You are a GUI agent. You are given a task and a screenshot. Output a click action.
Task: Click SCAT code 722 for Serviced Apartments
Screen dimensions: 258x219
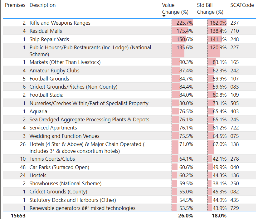pyautogui.click(x=234, y=128)
